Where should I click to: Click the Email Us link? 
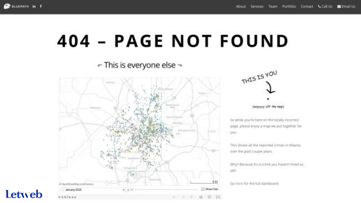(x=346, y=6)
